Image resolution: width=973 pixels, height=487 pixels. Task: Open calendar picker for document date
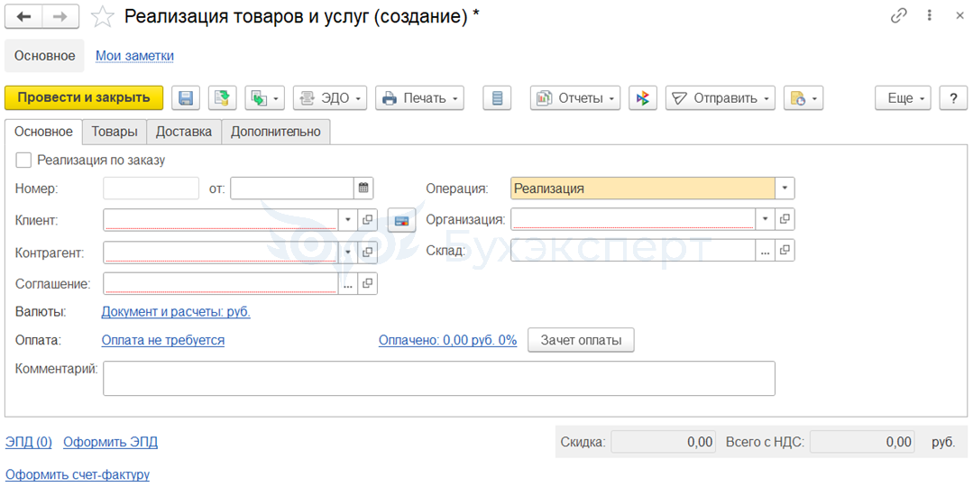coord(363,188)
